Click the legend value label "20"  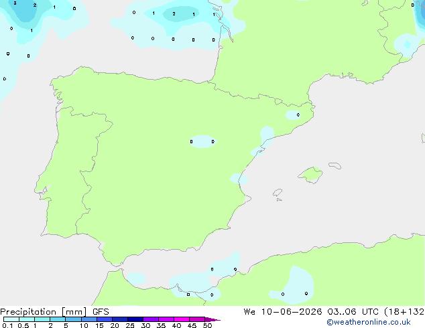(115, 325)
